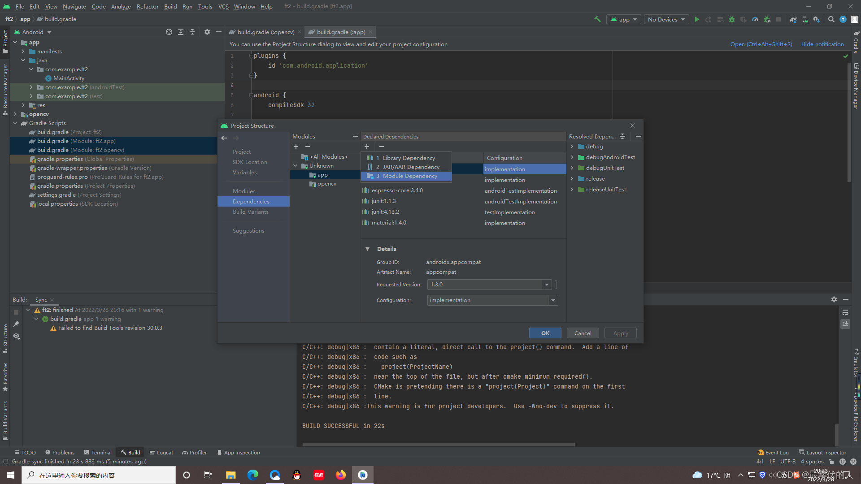861x484 pixels.
Task: Click the Profile app gauge icon
Action: tap(755, 19)
